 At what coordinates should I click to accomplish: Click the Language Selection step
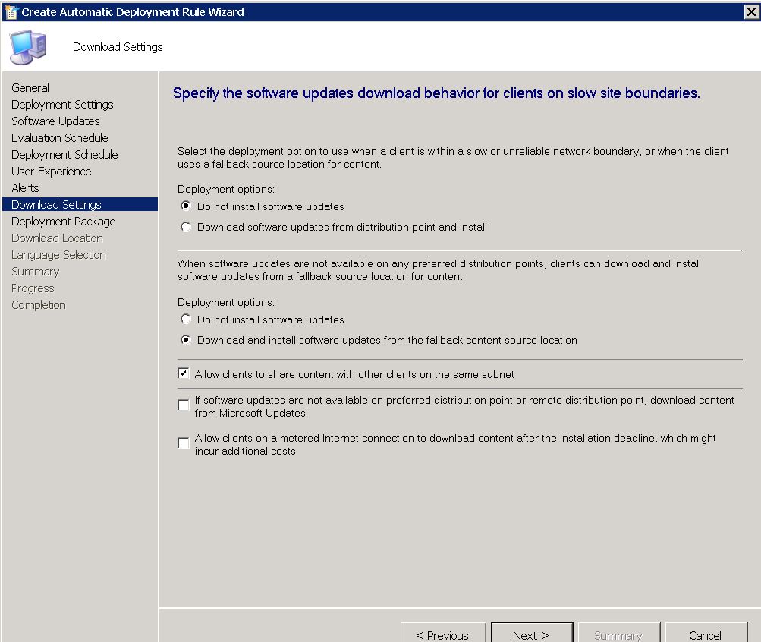pos(58,255)
